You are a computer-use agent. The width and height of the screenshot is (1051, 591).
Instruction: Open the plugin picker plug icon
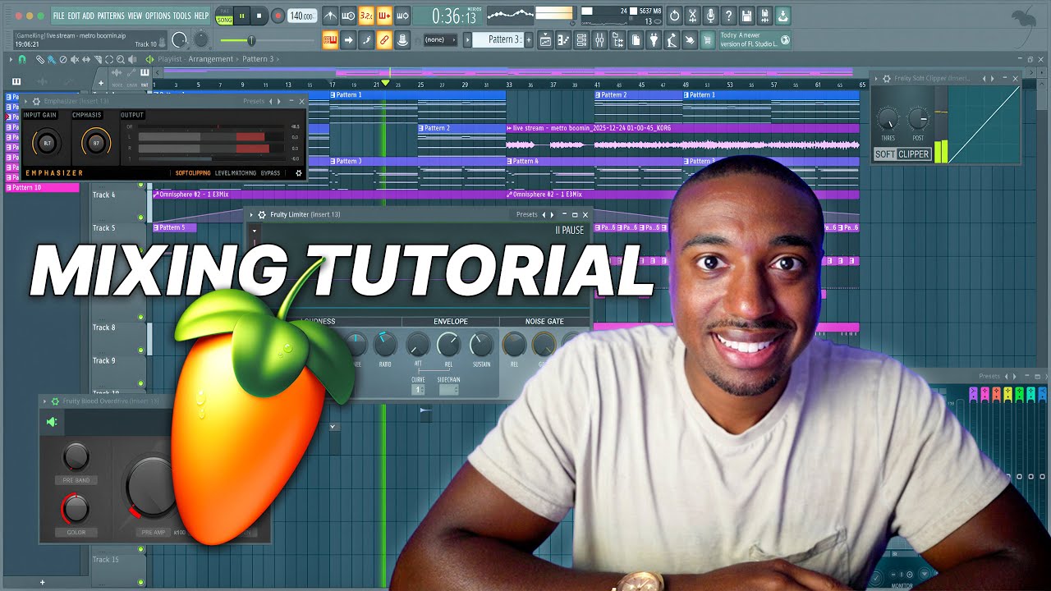(654, 39)
